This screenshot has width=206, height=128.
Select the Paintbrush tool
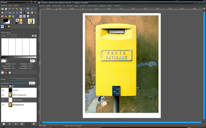pos(35,13)
